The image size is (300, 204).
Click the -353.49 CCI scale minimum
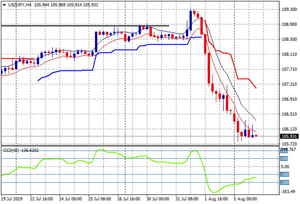click(288, 191)
